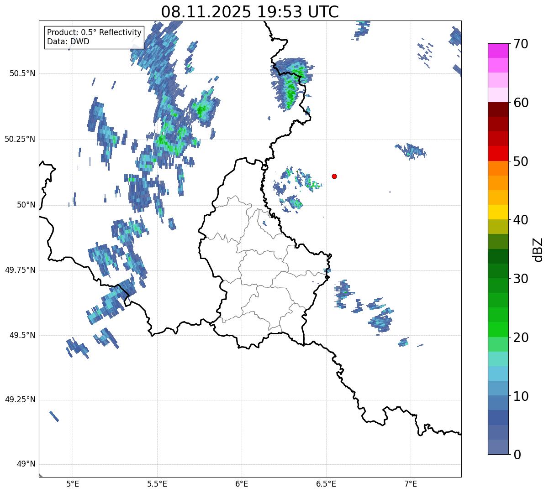Click the 'Product: 0.5° Reflectivity' label
Image resolution: width=549 pixels, height=493 pixels.
(x=94, y=33)
